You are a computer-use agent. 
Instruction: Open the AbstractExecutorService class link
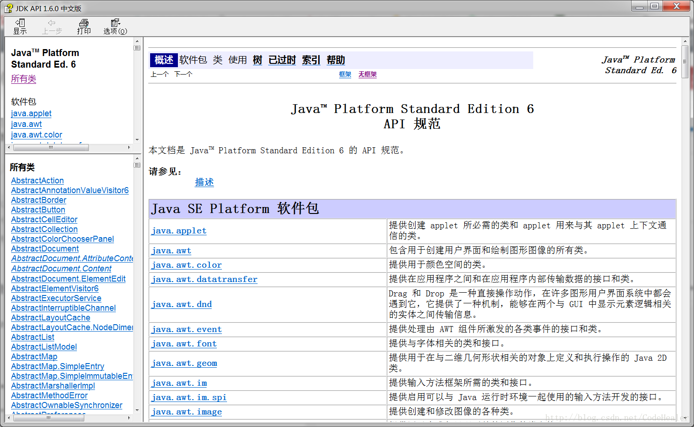coord(56,298)
